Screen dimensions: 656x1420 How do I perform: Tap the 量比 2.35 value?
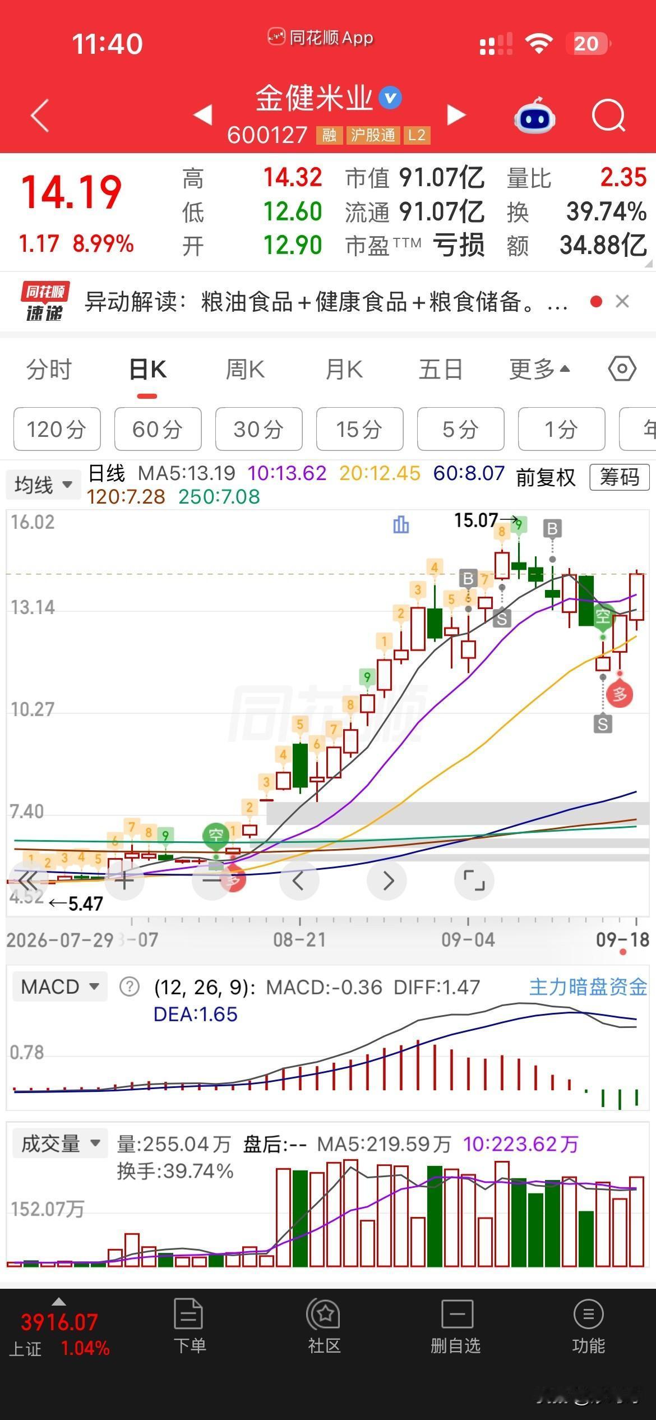577,178
